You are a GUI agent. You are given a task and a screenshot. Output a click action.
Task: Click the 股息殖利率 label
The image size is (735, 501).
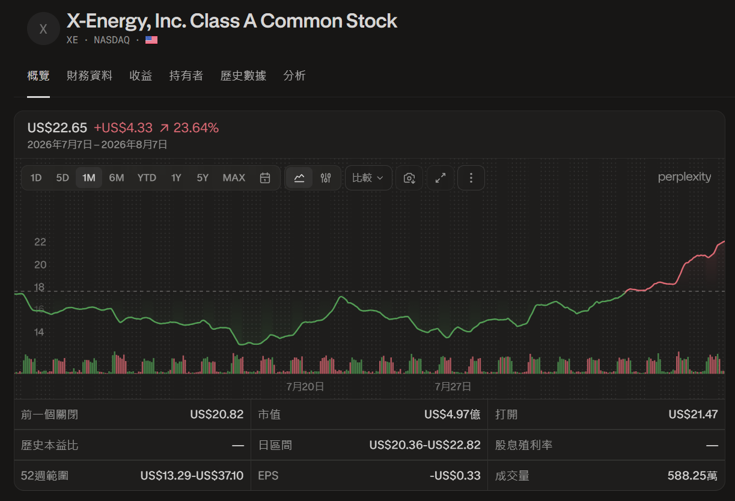523,445
